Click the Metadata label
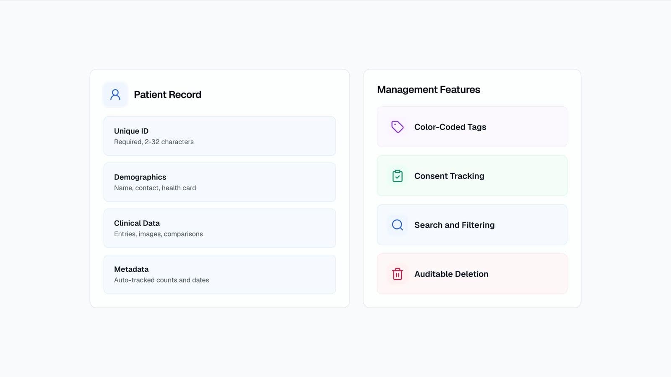Screen dimensions: 671x377 click(x=131, y=269)
